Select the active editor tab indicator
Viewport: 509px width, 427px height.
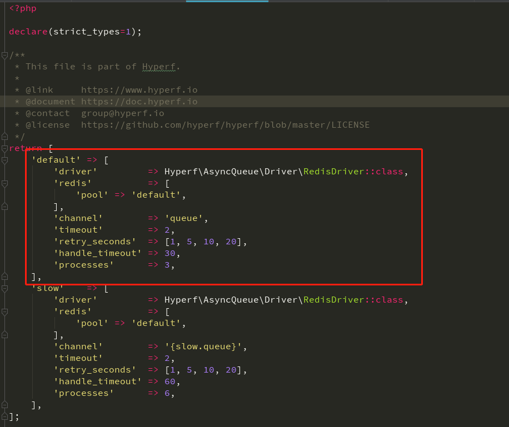tap(227, 2)
